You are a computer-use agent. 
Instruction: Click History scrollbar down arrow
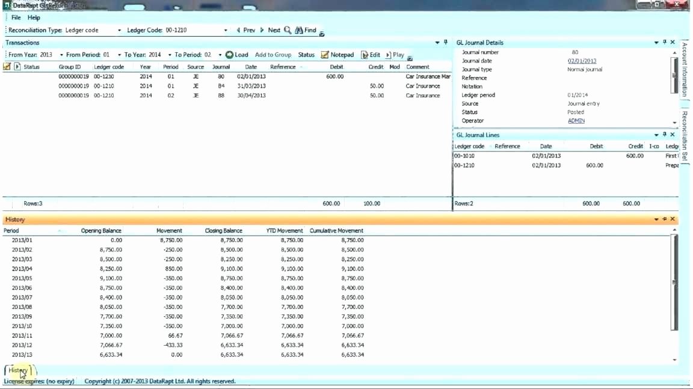(674, 360)
